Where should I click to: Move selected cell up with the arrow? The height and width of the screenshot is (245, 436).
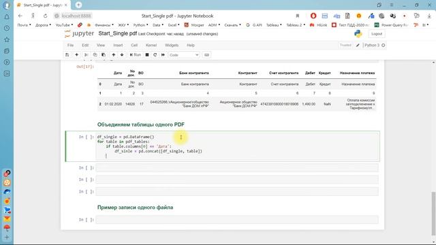(114, 54)
